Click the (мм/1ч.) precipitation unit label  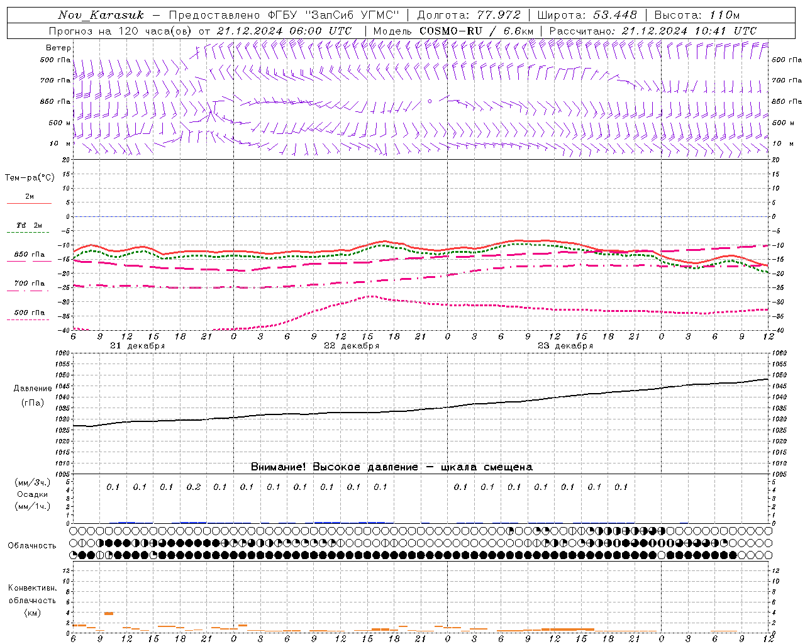tap(32, 506)
